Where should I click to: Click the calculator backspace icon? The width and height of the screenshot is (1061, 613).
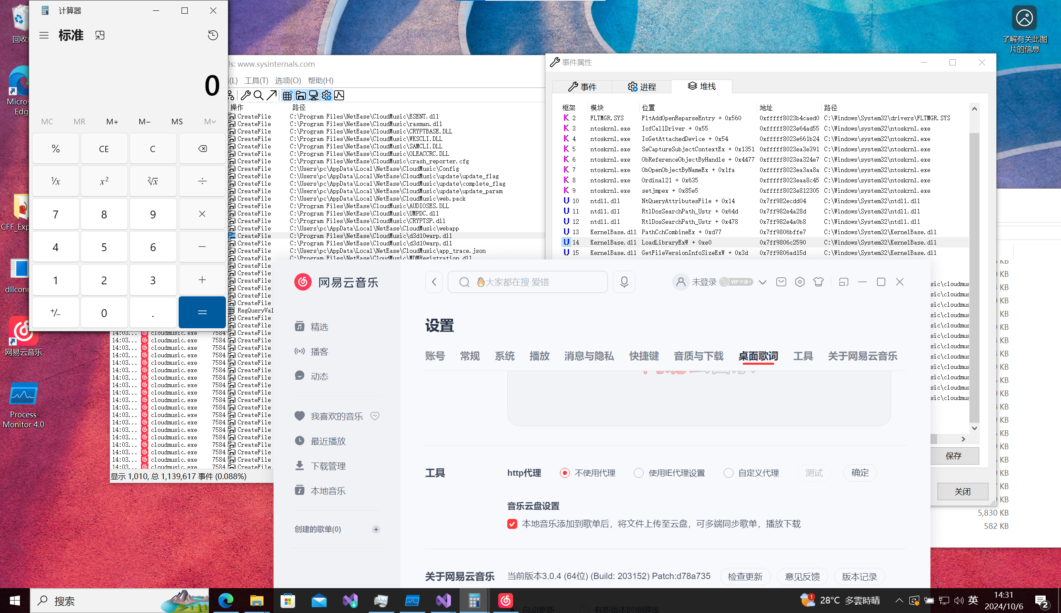pyautogui.click(x=202, y=149)
